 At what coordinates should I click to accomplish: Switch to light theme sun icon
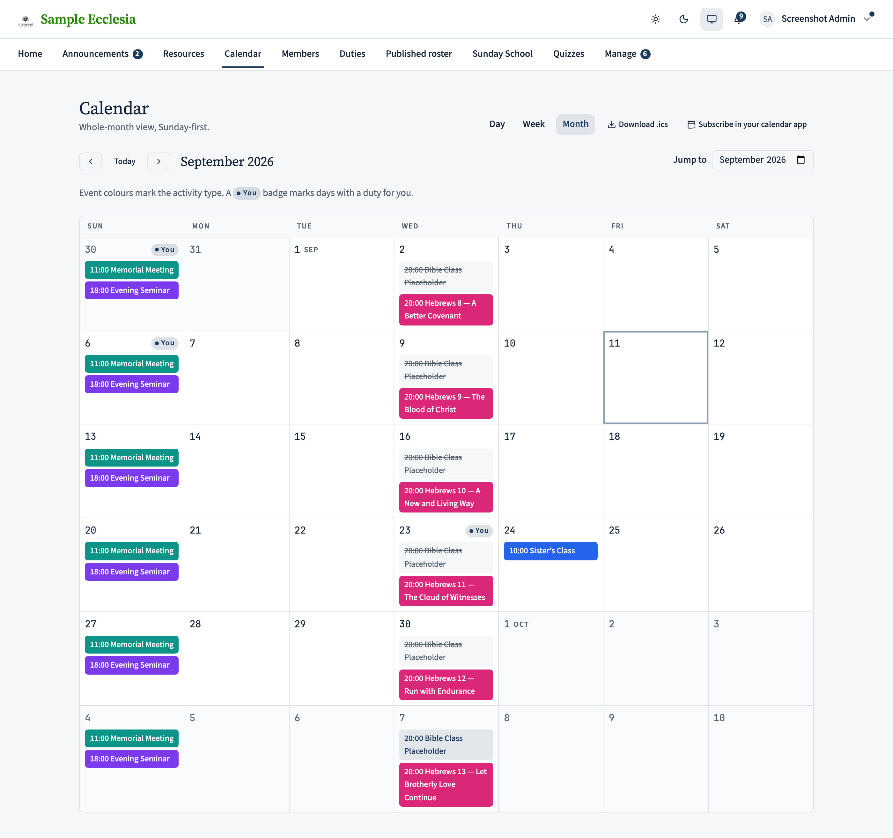point(655,19)
